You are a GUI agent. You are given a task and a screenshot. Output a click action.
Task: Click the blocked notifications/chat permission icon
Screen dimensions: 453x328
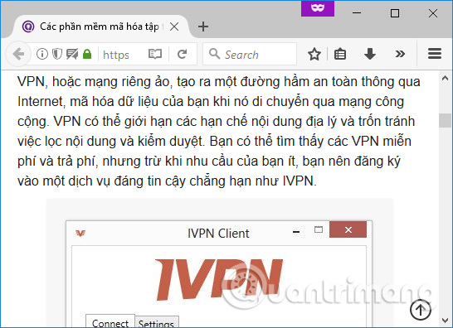(72, 54)
